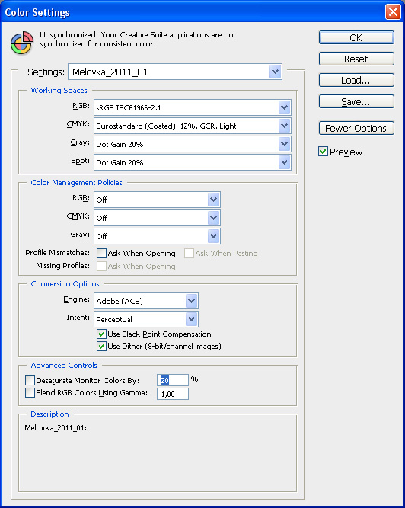Confirm settings with the OK button

point(356,37)
